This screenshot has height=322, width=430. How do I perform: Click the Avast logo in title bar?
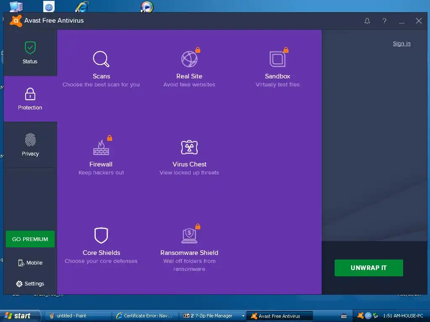16,21
